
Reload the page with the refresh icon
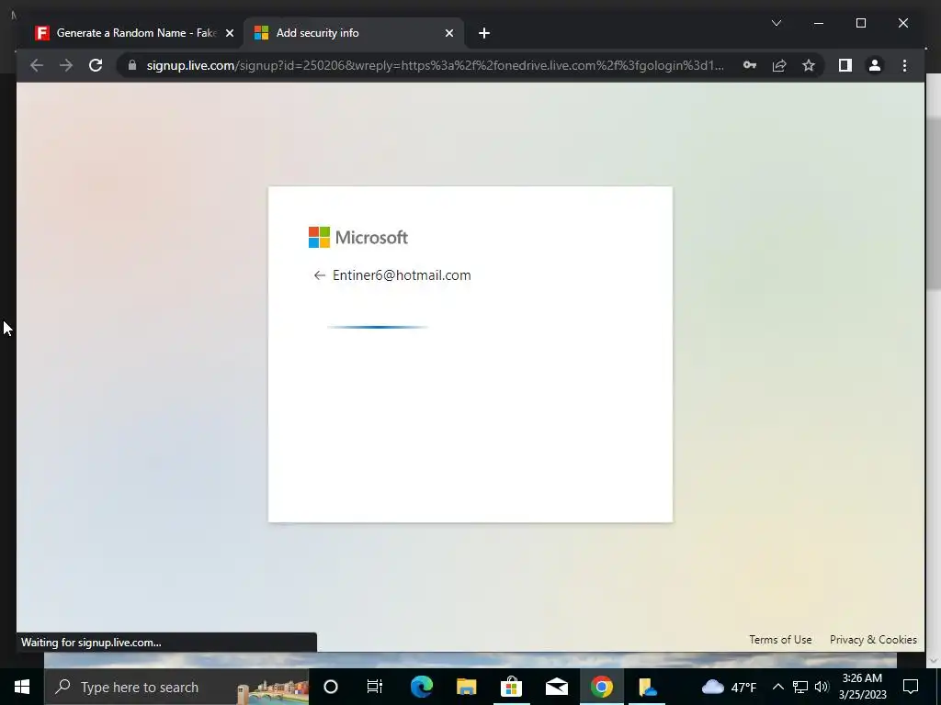click(x=96, y=65)
